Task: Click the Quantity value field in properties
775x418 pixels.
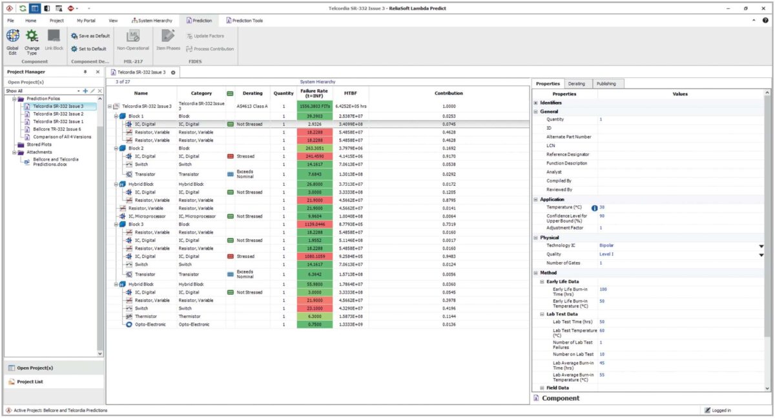Action: 680,119
